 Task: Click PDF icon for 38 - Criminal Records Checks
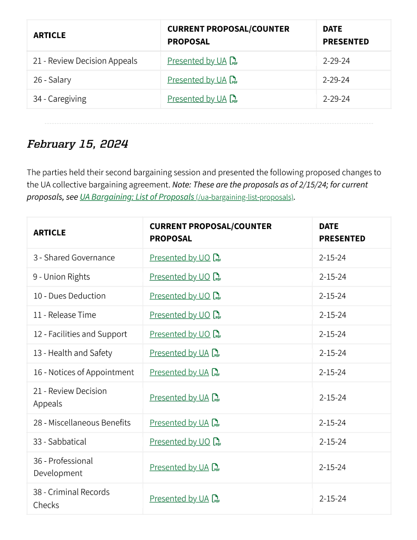coord(216,499)
